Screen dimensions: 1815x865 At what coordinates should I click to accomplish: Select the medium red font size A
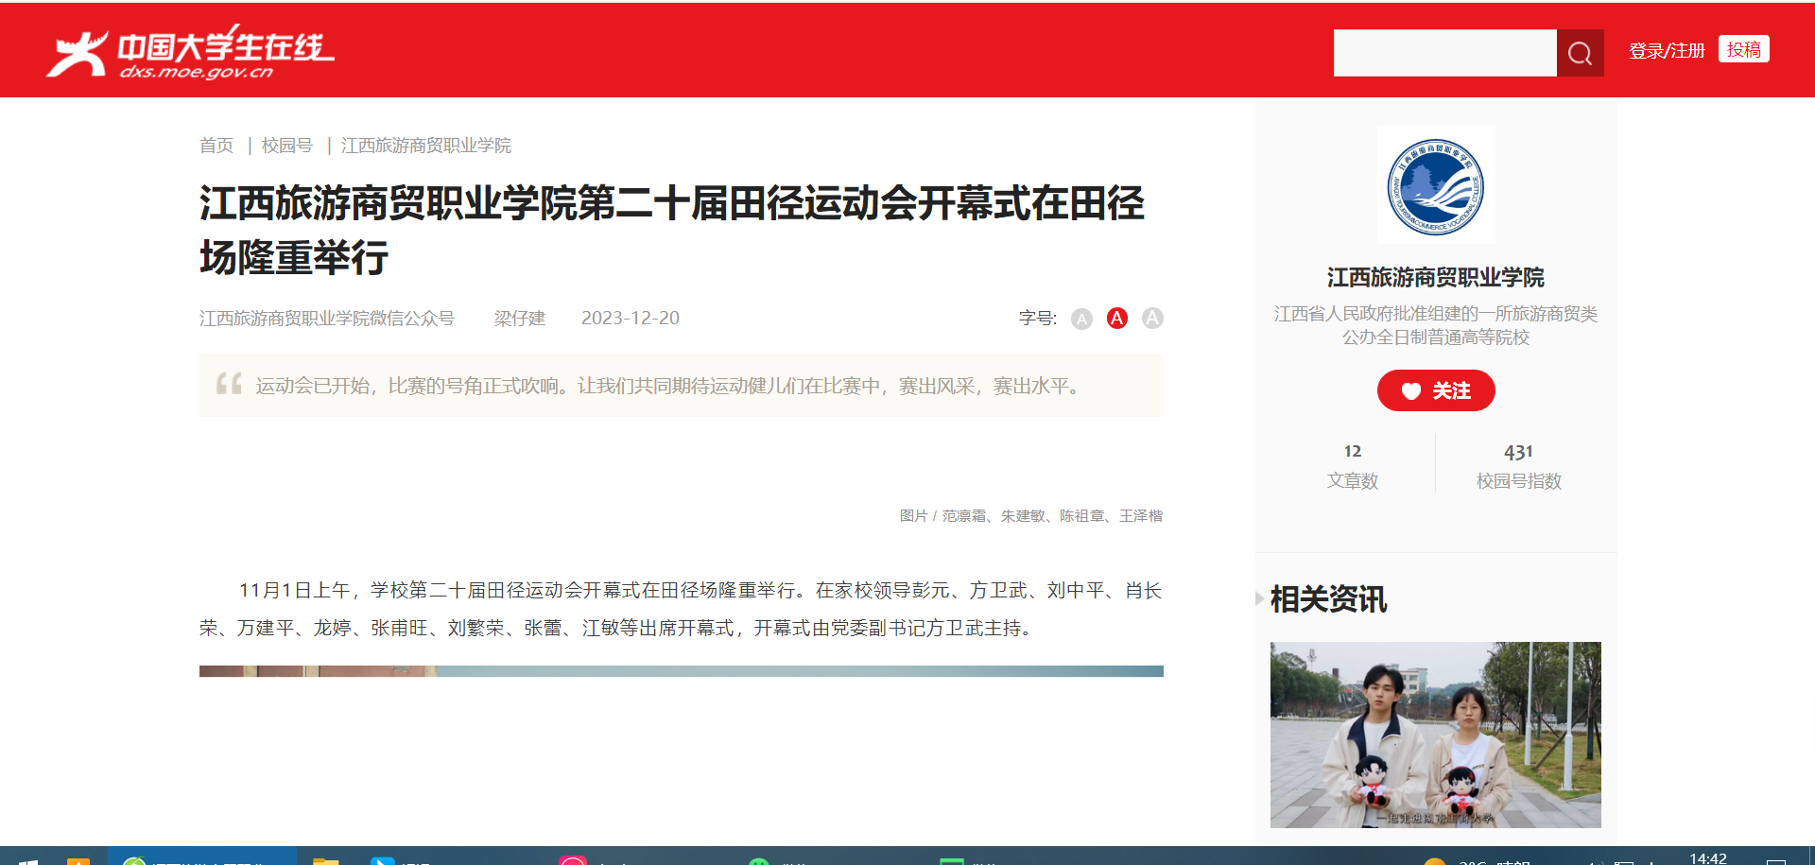[x=1116, y=319]
